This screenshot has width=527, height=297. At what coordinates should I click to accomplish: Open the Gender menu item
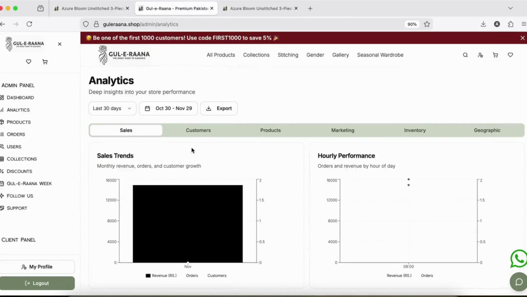point(315,55)
